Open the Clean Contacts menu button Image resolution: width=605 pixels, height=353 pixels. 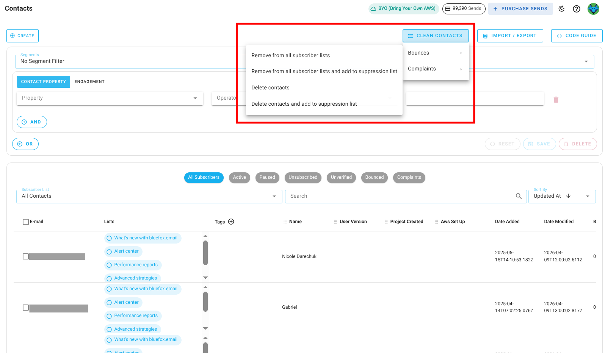(436, 36)
